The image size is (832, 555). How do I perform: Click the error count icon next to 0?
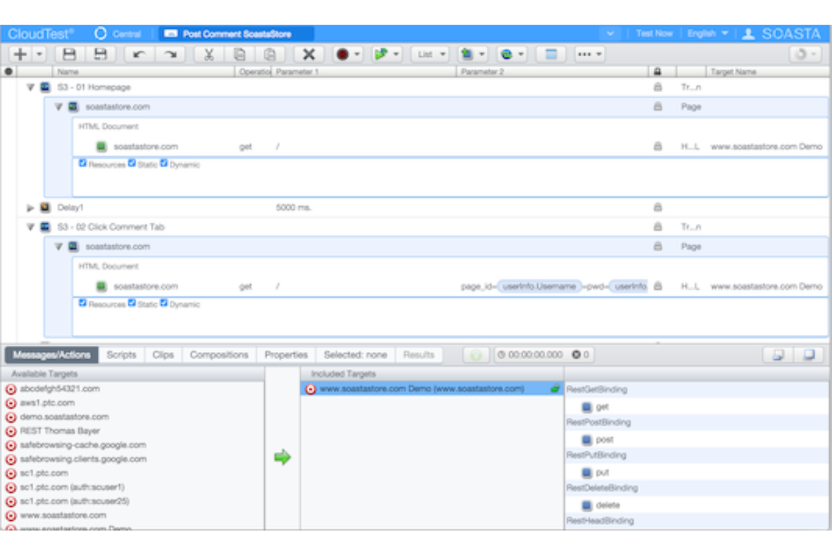576,355
